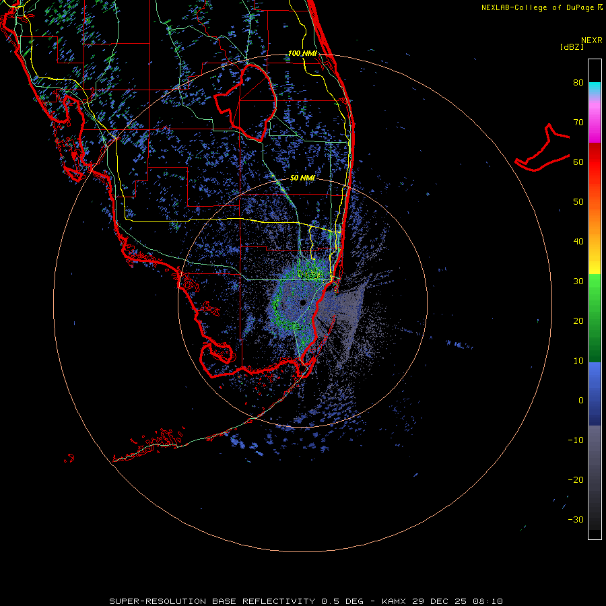Click the red Lake Okeechobee outline
Image resolution: width=606 pixels, height=606 pixels.
click(x=245, y=102)
